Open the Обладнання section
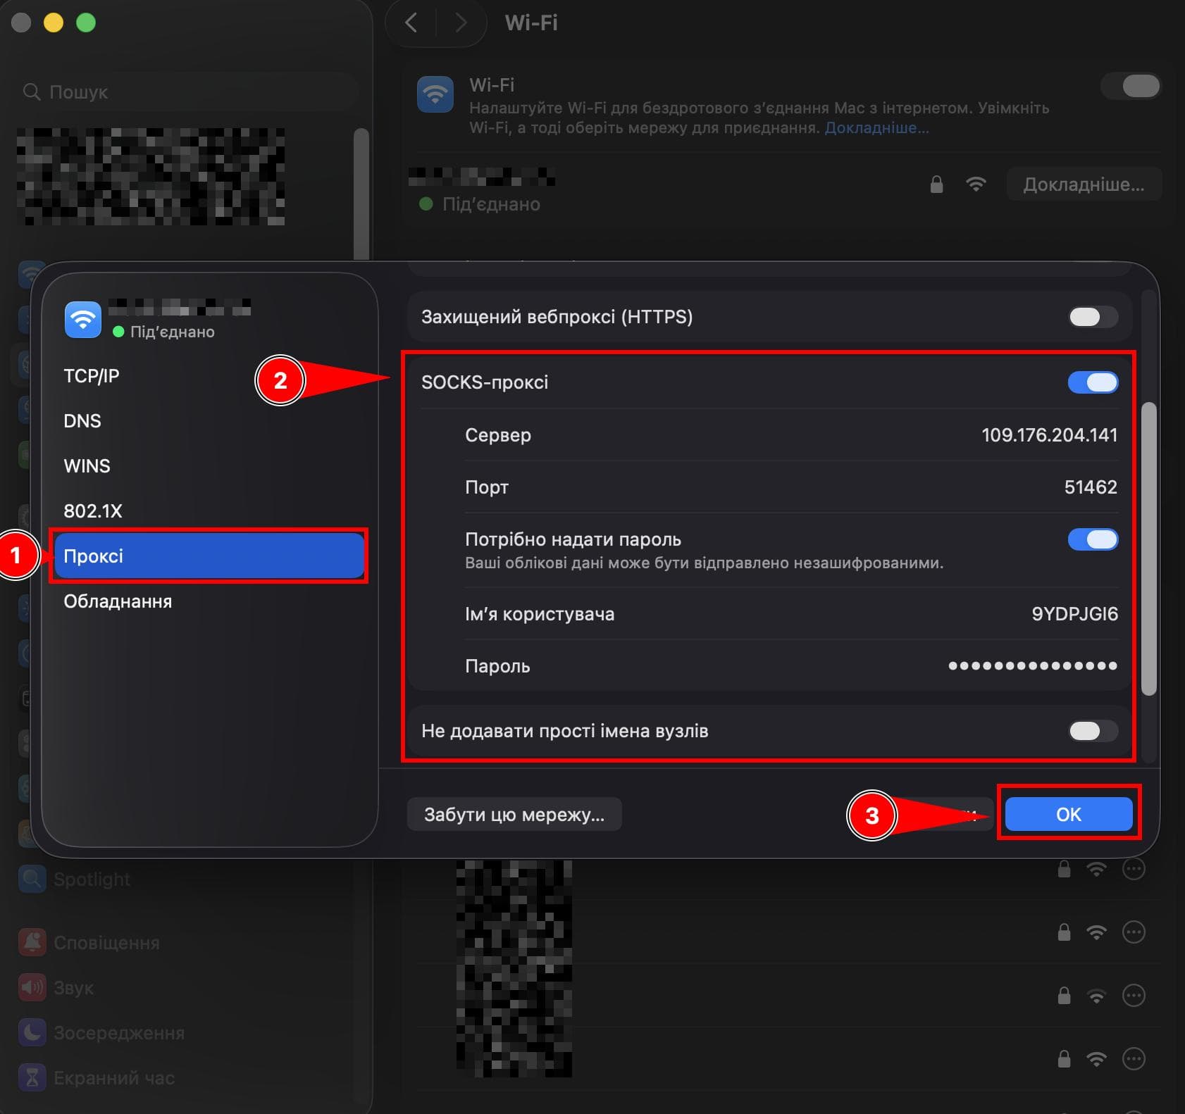This screenshot has width=1185, height=1114. [x=118, y=601]
